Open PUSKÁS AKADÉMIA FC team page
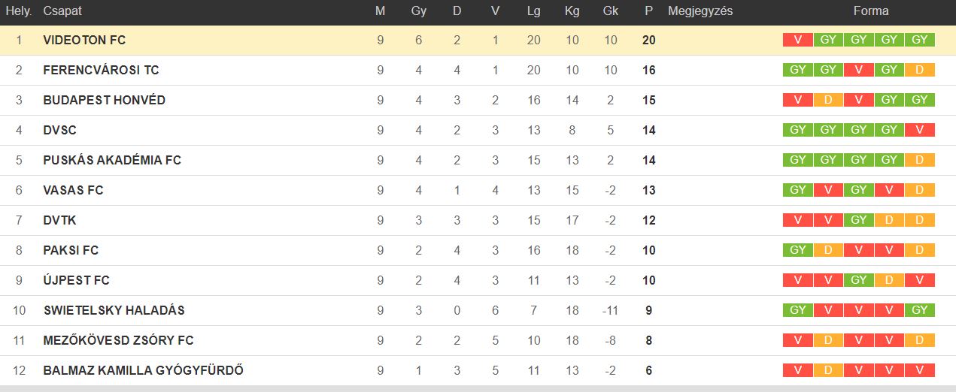Viewport: 956px width, 392px height. point(112,160)
